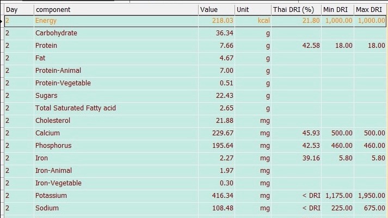Click the Calcium value 229.67
Screen dimensions: 388x218
pos(223,133)
